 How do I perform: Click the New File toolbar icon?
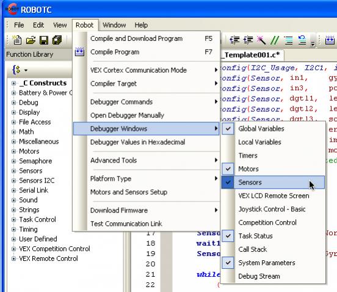pos(17,40)
